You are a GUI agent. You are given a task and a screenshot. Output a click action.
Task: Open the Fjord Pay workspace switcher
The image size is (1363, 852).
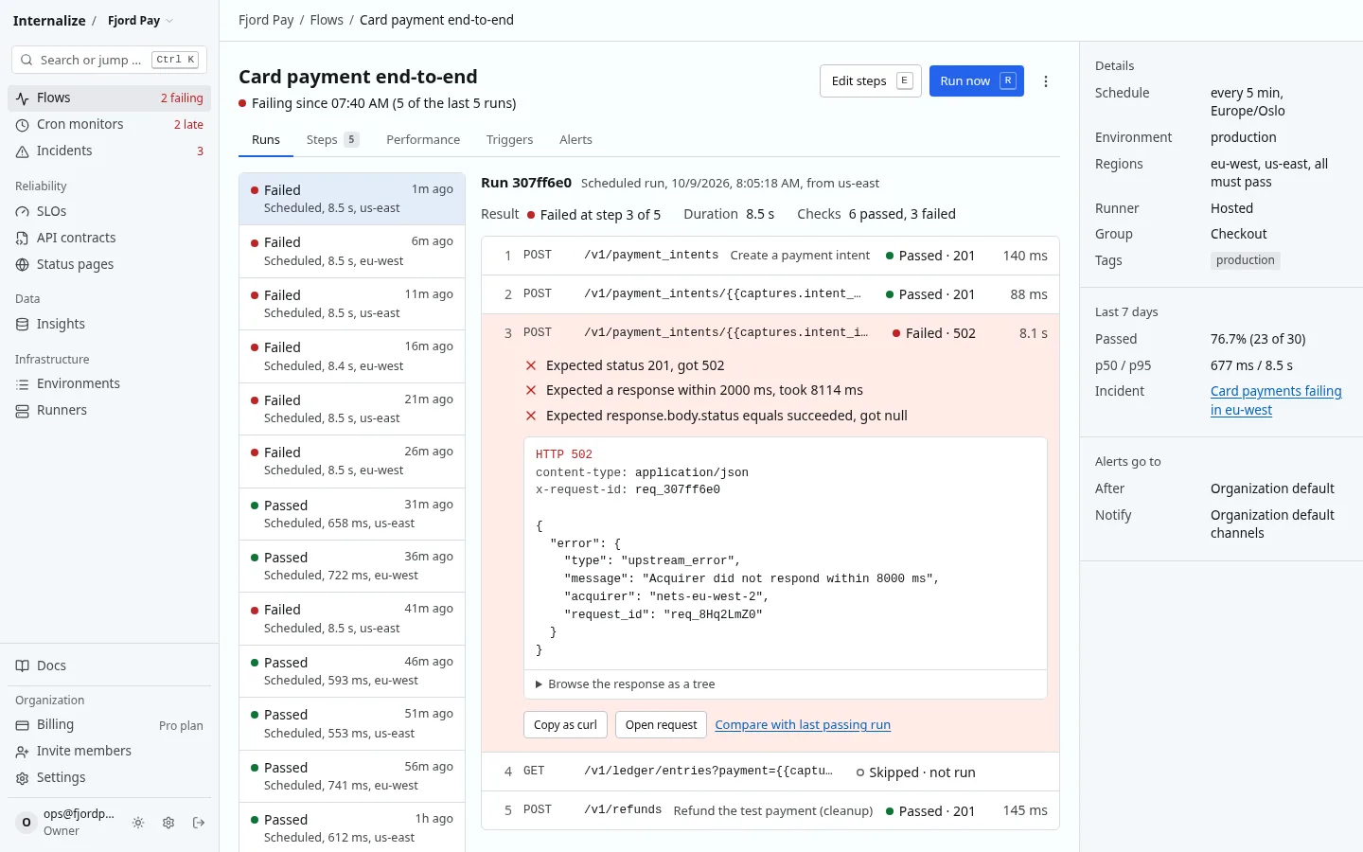tap(140, 21)
